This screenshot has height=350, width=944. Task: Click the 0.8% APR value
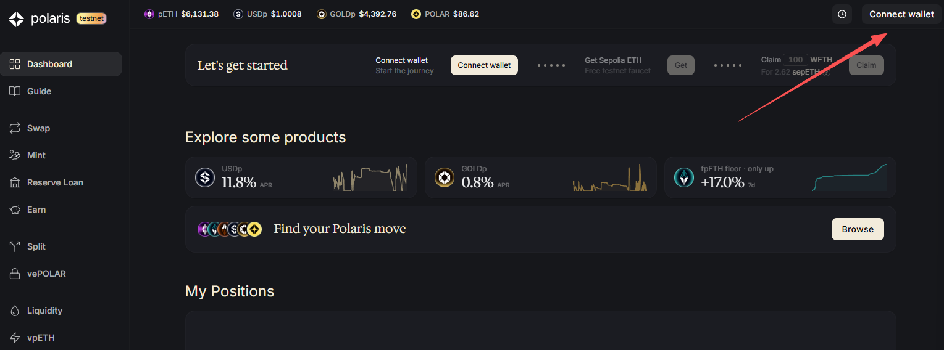(x=477, y=182)
